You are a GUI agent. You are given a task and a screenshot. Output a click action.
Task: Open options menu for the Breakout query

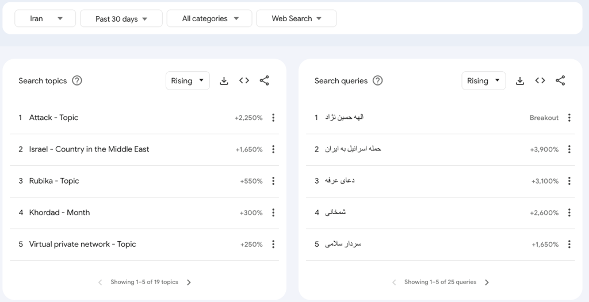[x=569, y=118]
